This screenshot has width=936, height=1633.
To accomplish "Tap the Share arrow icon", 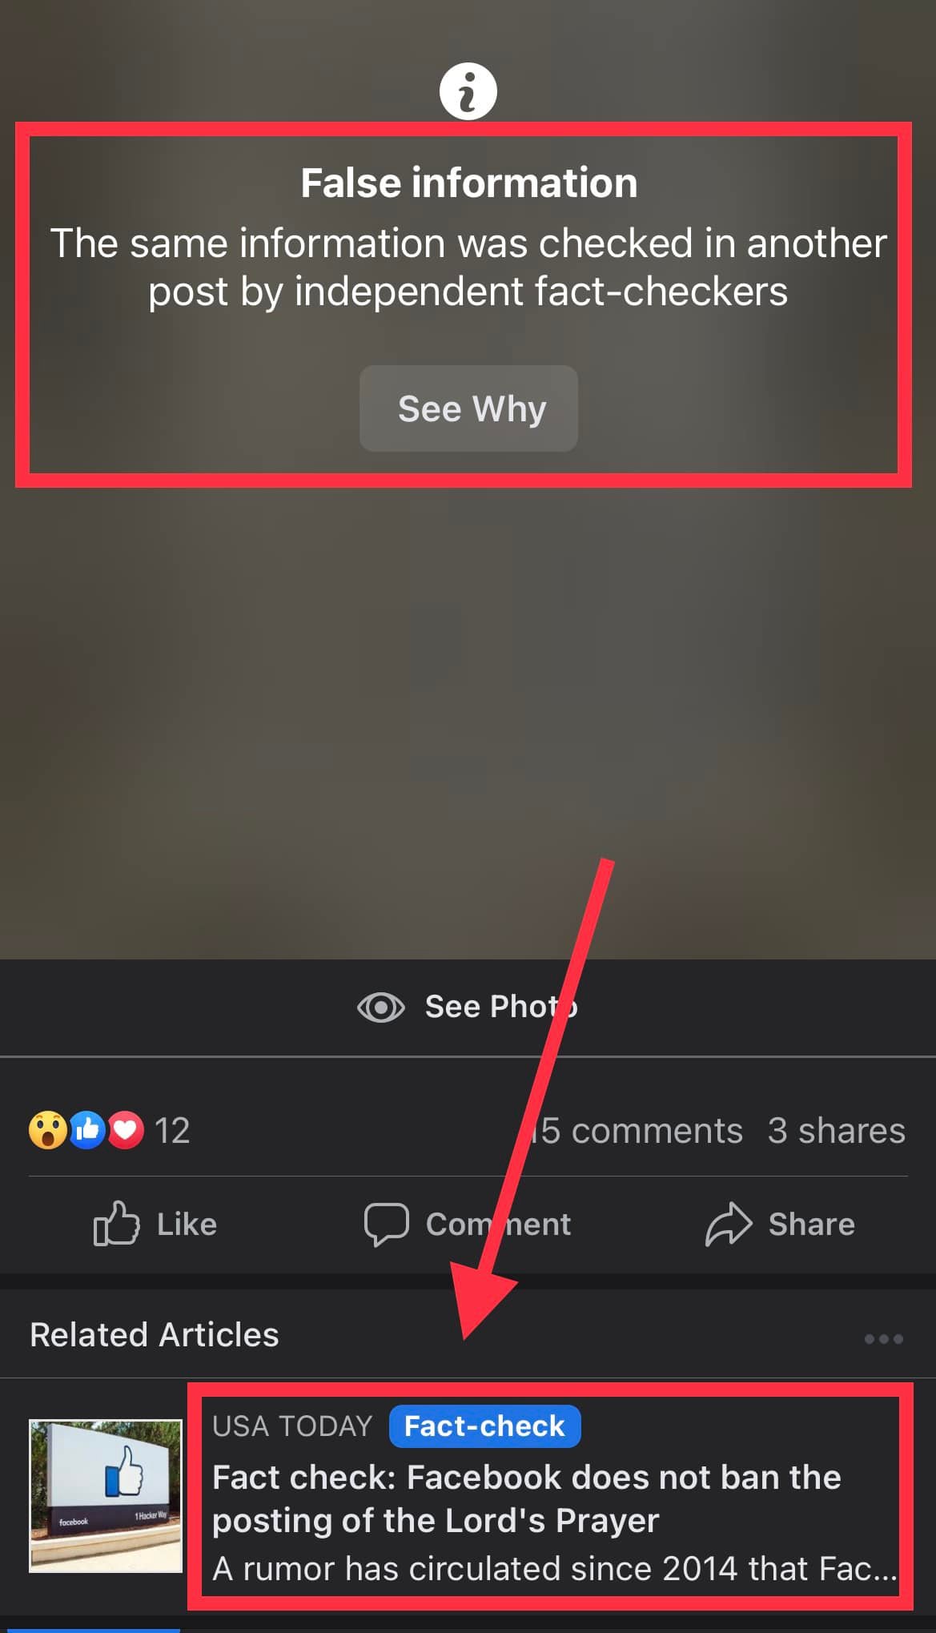I will coord(728,1224).
